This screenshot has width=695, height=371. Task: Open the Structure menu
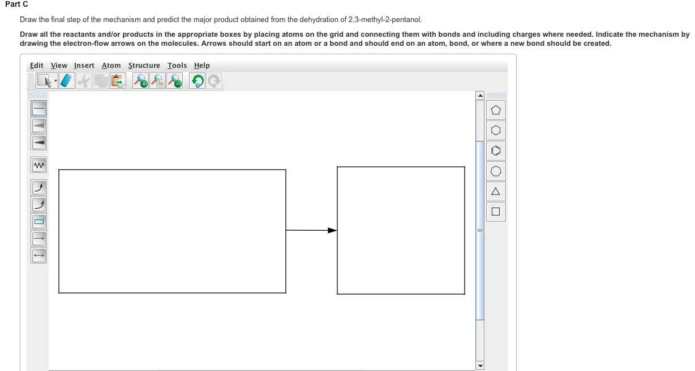tap(144, 66)
